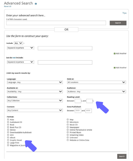The image size is (133, 161).
Task: Click the top Search button
Action: click(118, 23)
